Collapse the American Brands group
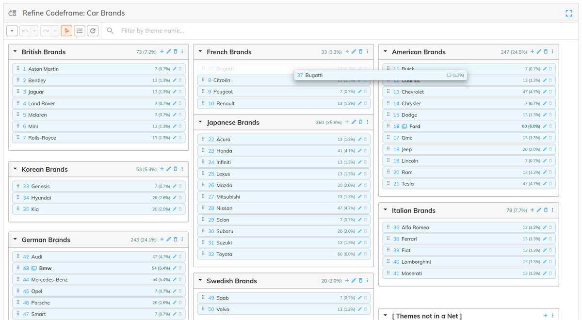 coord(386,51)
